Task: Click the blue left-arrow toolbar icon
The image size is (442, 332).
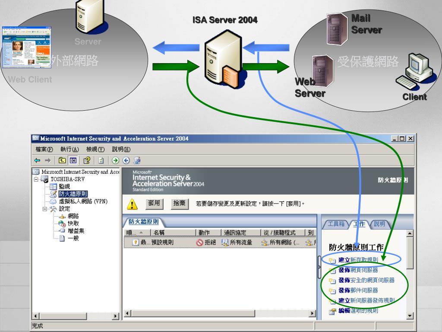Action: tap(126, 160)
